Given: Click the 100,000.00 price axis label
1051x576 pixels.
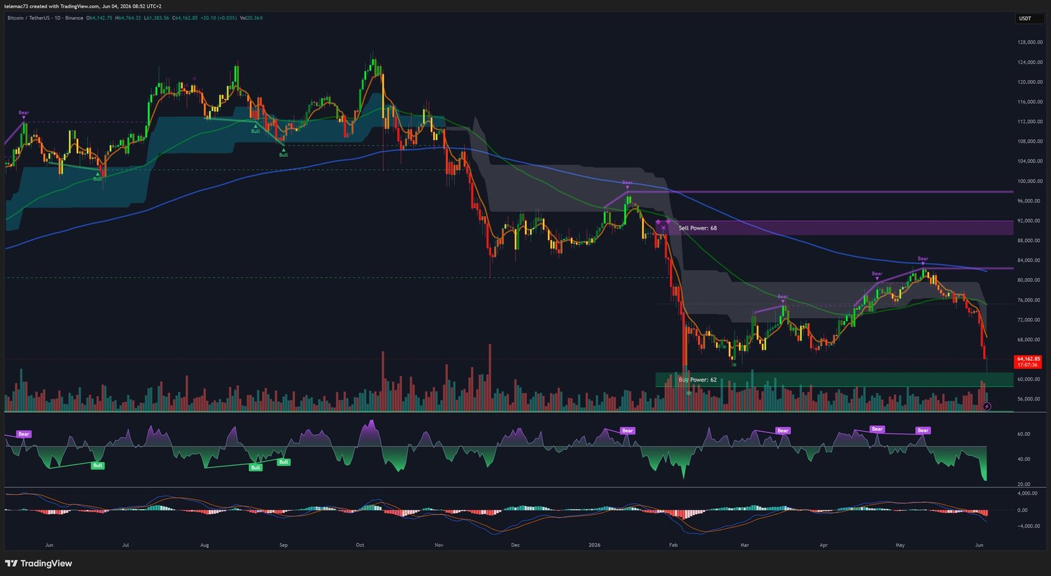Looking at the screenshot, I should tap(1029, 181).
